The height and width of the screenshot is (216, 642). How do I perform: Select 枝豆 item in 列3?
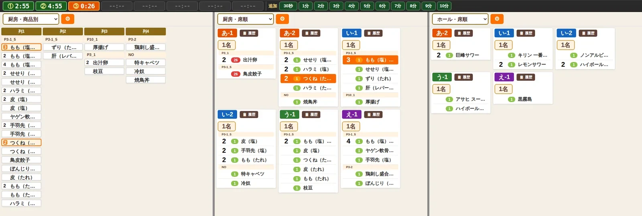pos(104,71)
